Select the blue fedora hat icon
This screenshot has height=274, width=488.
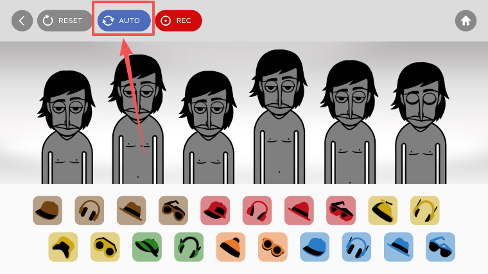click(x=398, y=247)
